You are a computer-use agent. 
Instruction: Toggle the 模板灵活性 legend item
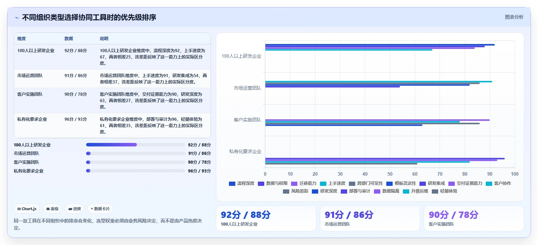tap(401, 183)
